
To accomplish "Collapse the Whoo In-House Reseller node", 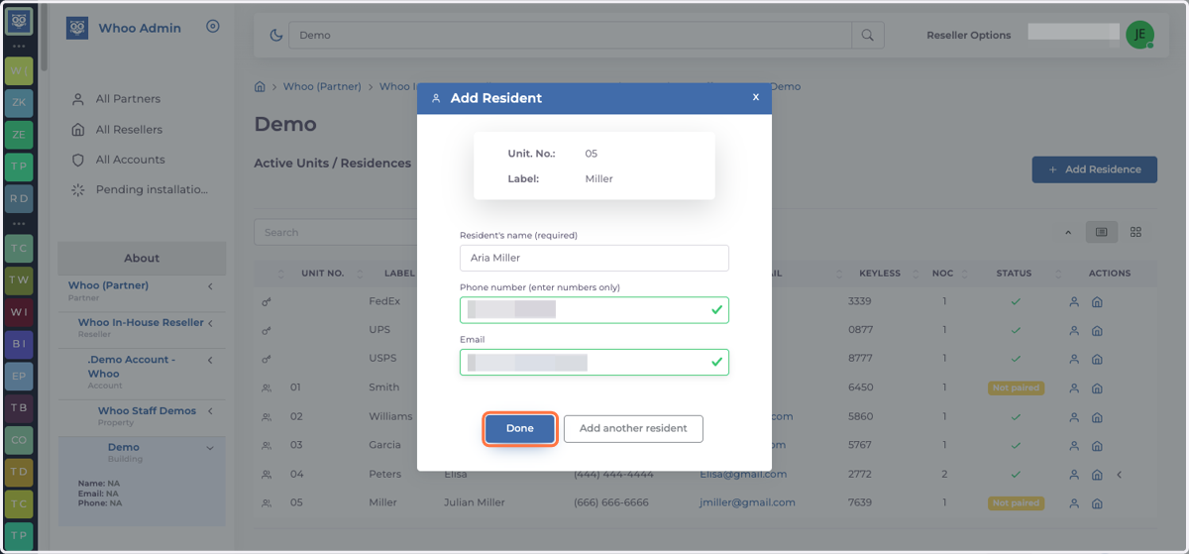I will pos(210,323).
